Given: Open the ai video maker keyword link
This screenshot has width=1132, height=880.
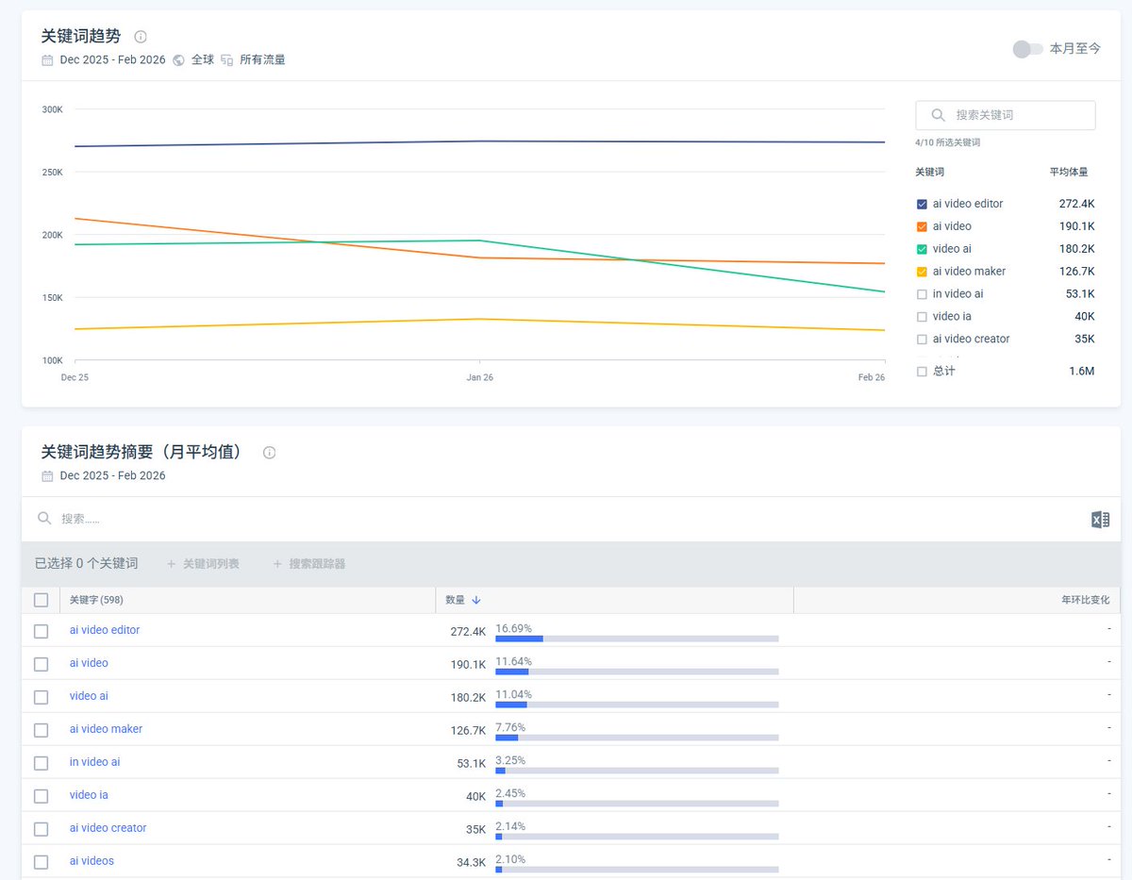Looking at the screenshot, I should pos(106,729).
